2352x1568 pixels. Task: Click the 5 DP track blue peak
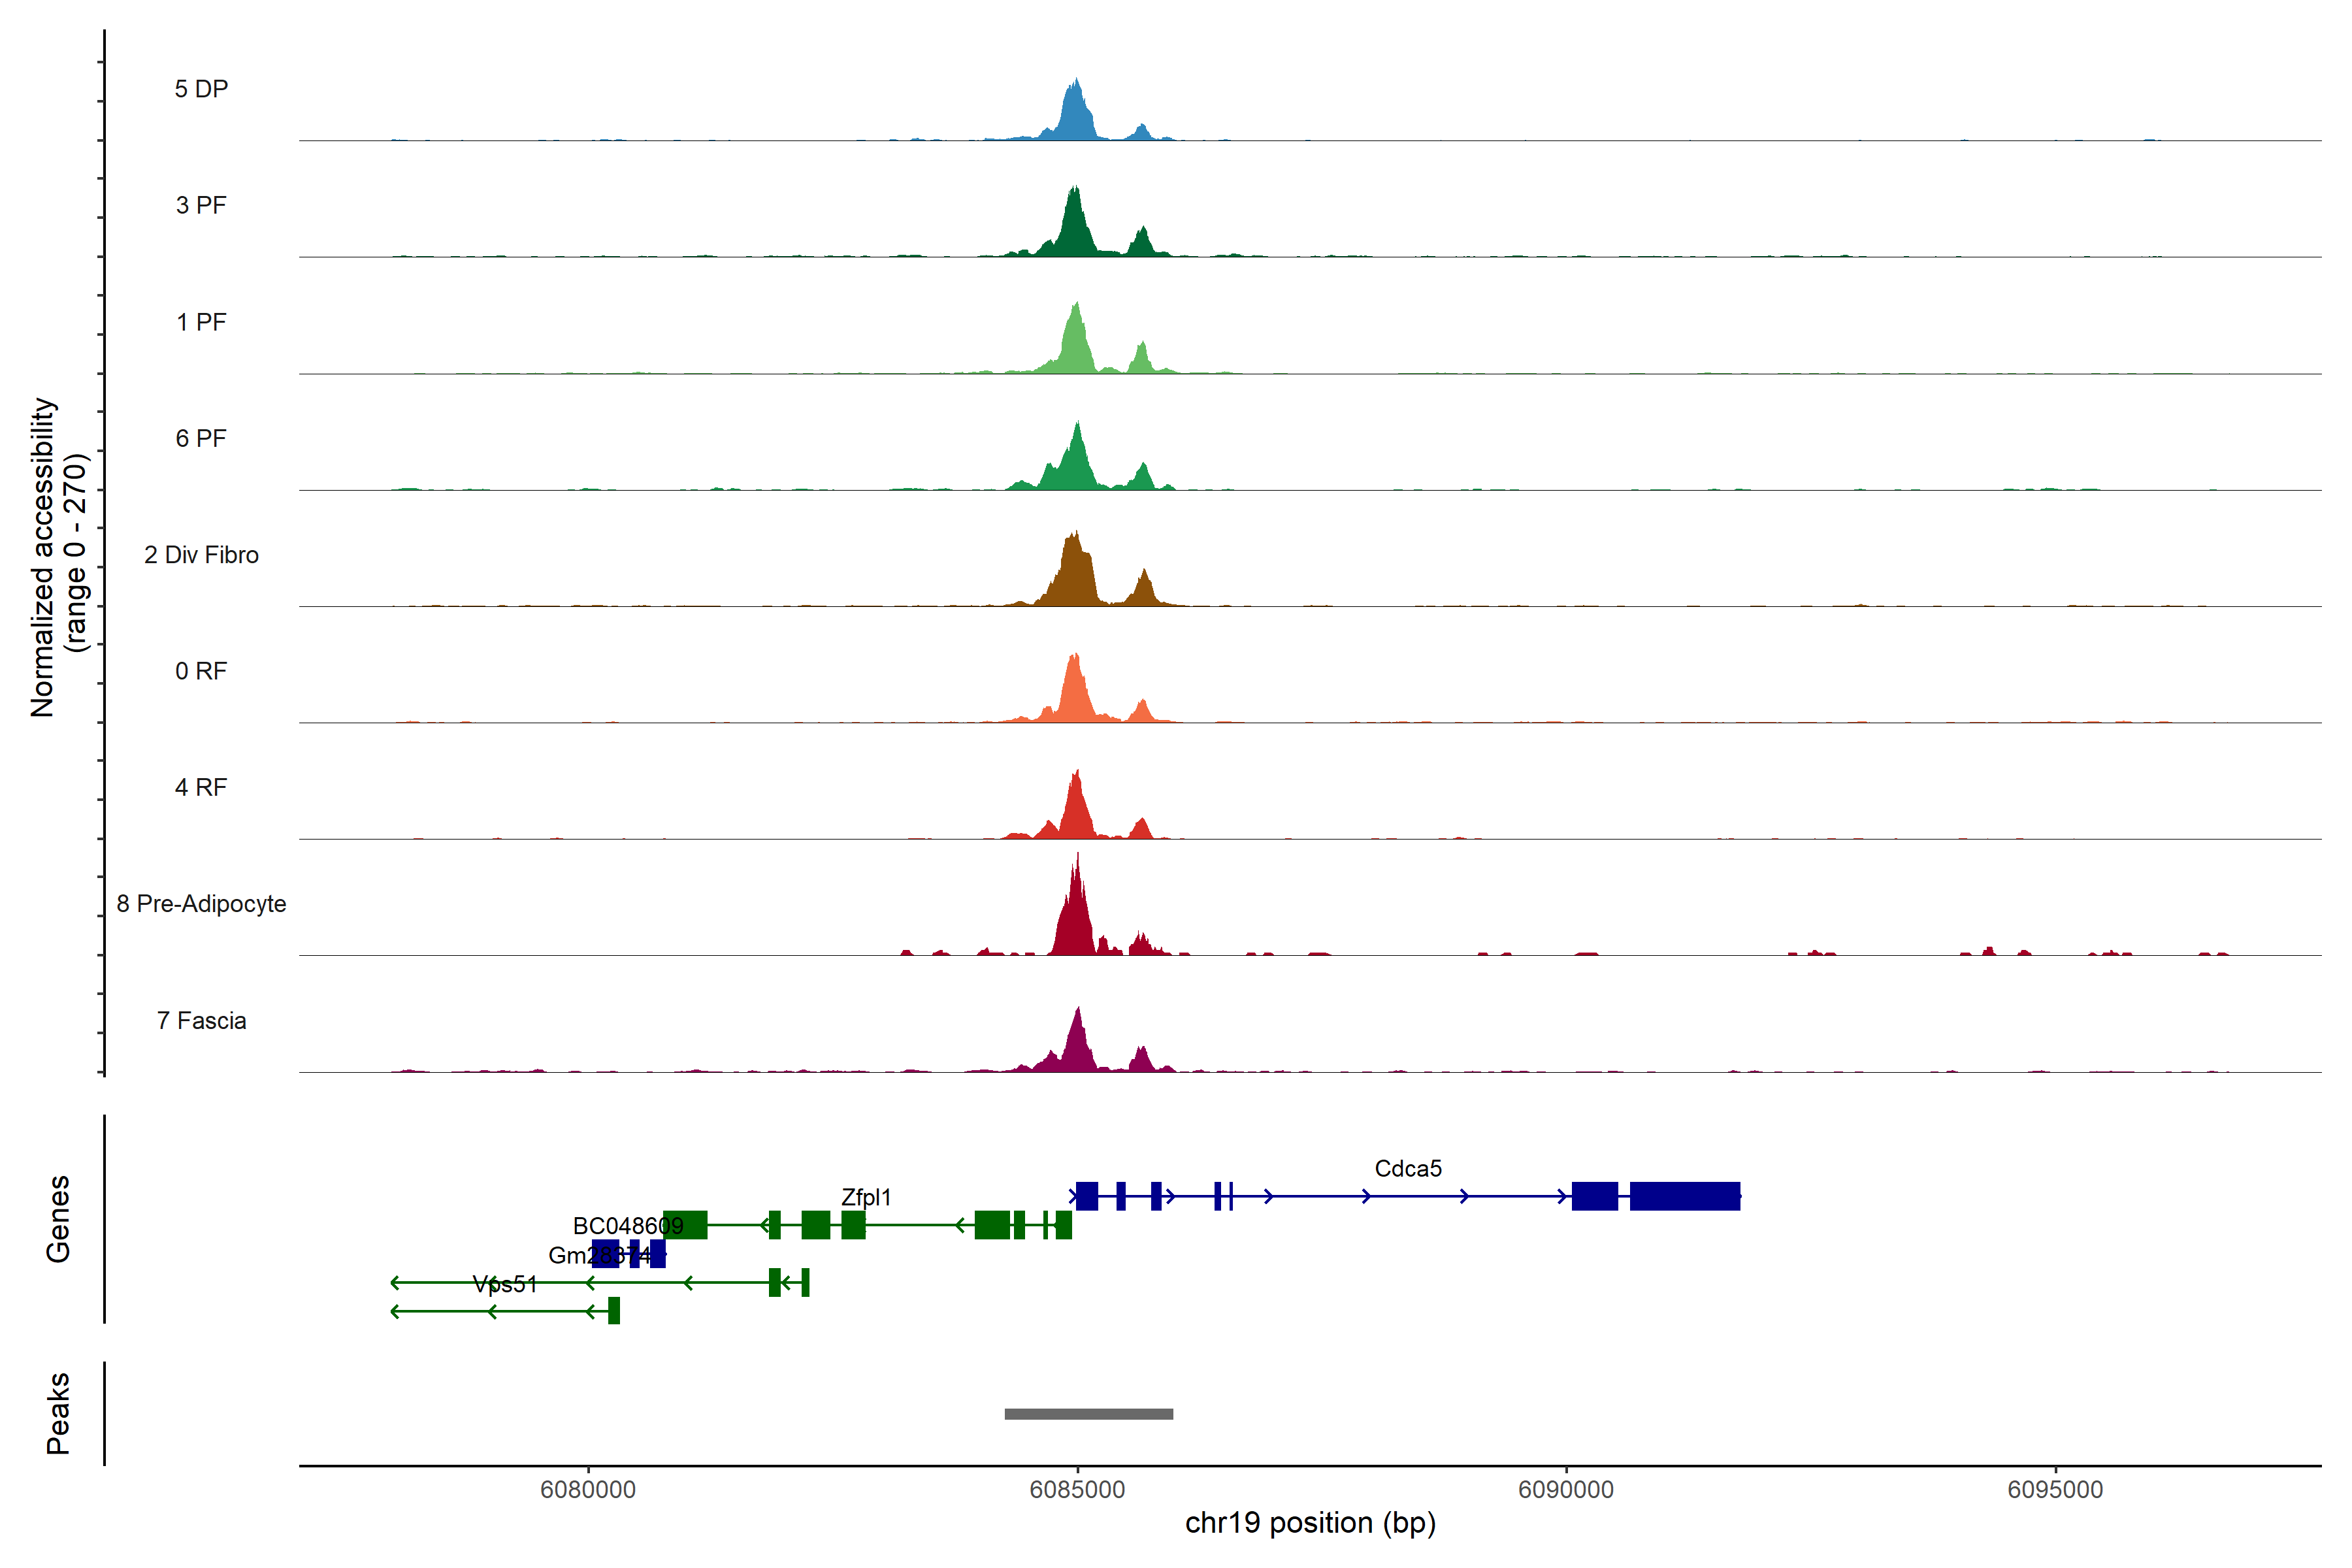pyautogui.click(x=1075, y=115)
